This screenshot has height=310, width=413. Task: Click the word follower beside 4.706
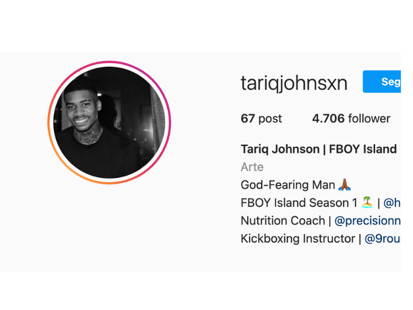pos(369,119)
